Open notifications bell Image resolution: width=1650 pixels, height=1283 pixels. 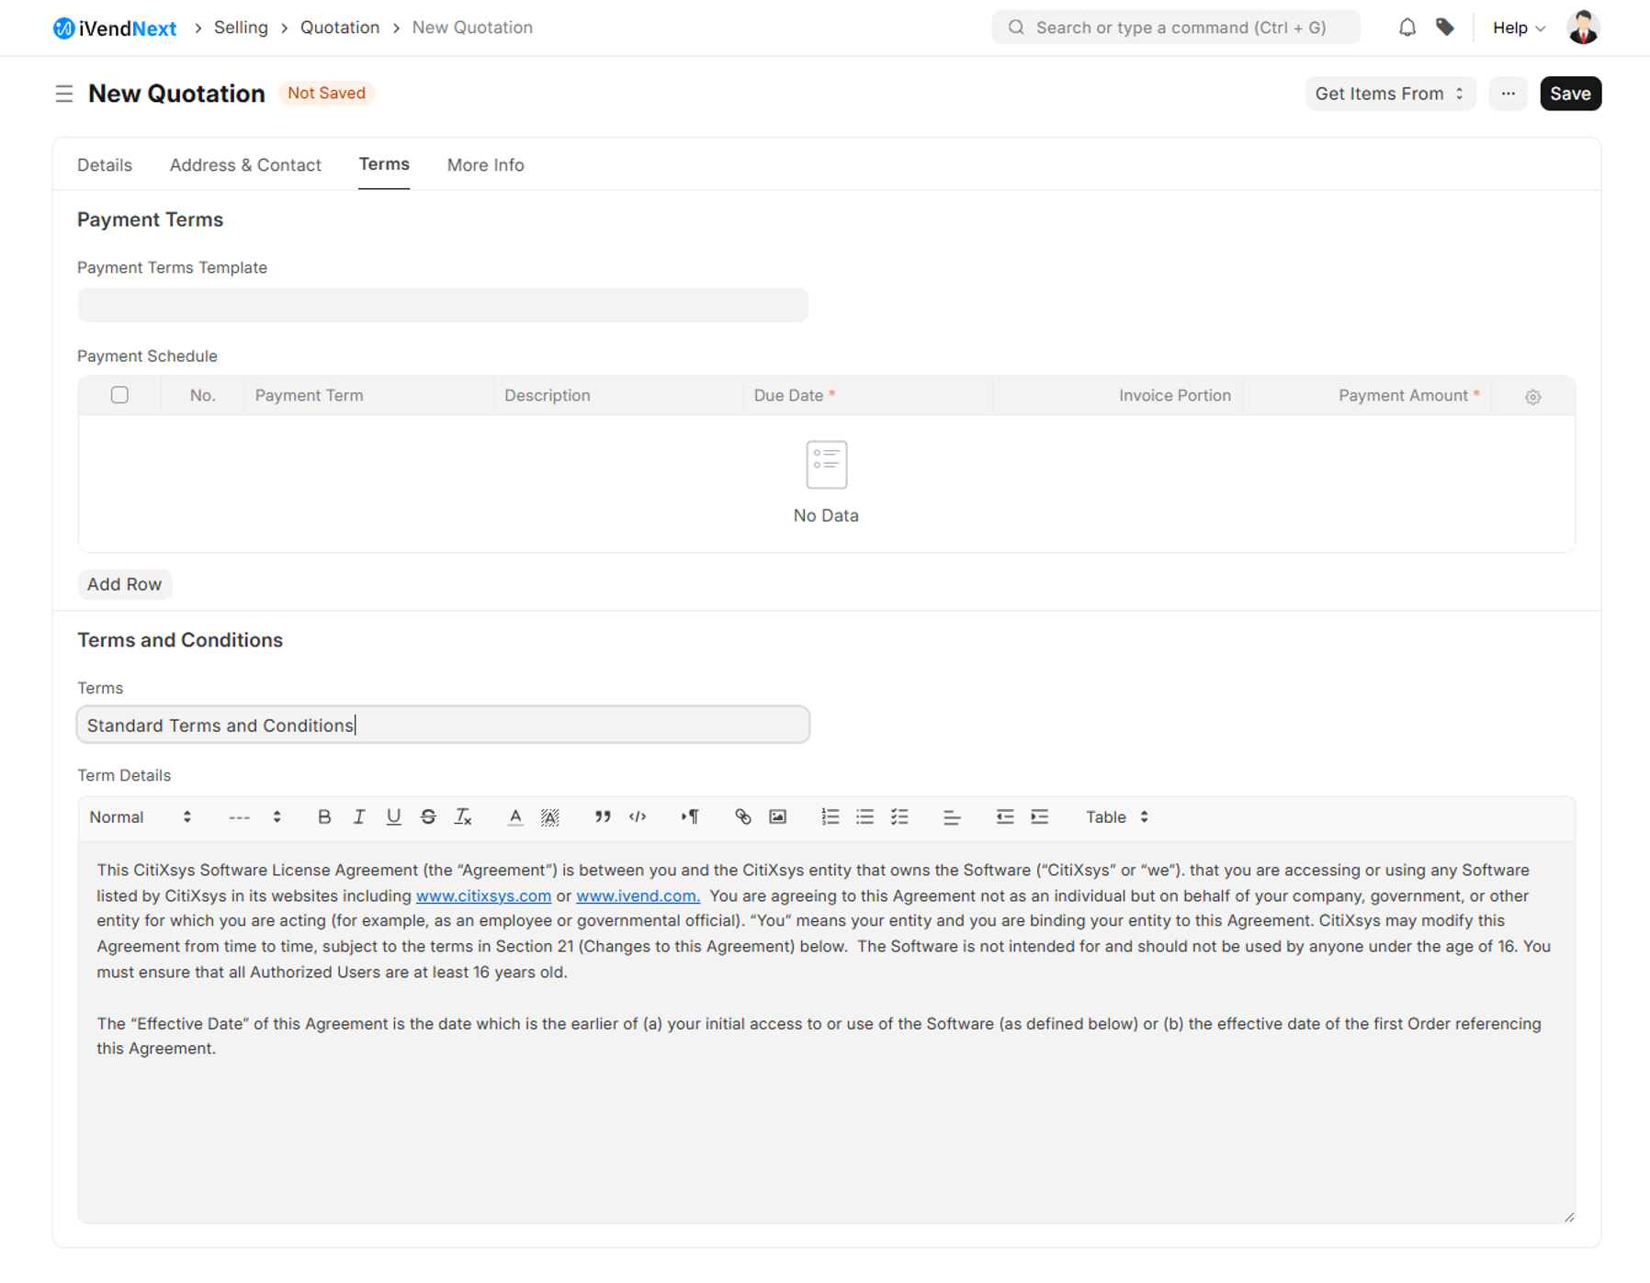click(1407, 28)
